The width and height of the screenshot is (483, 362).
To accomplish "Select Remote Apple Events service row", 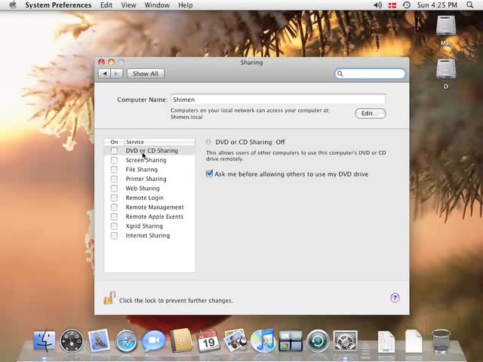I will (149, 216).
